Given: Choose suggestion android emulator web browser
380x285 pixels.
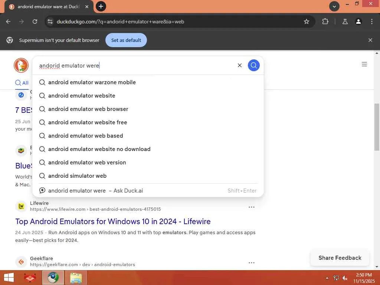Looking at the screenshot, I should [148, 109].
